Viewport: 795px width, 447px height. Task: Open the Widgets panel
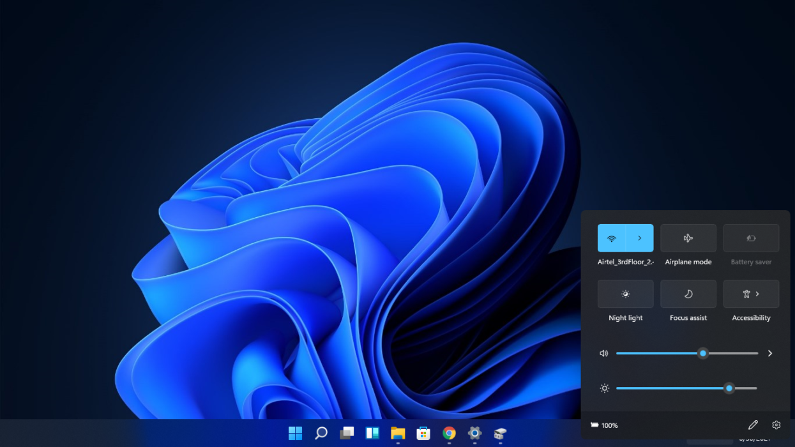coord(372,434)
